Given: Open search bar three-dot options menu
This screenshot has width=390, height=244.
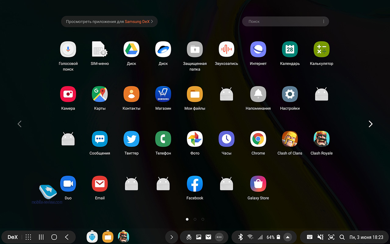Looking at the screenshot, I should click(324, 21).
